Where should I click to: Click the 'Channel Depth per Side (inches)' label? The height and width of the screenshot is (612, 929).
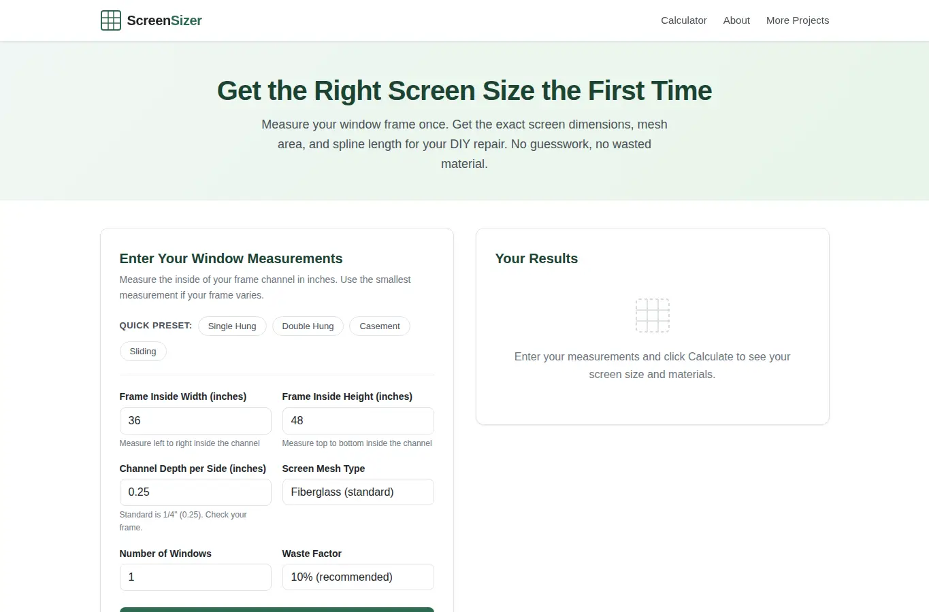(x=193, y=469)
